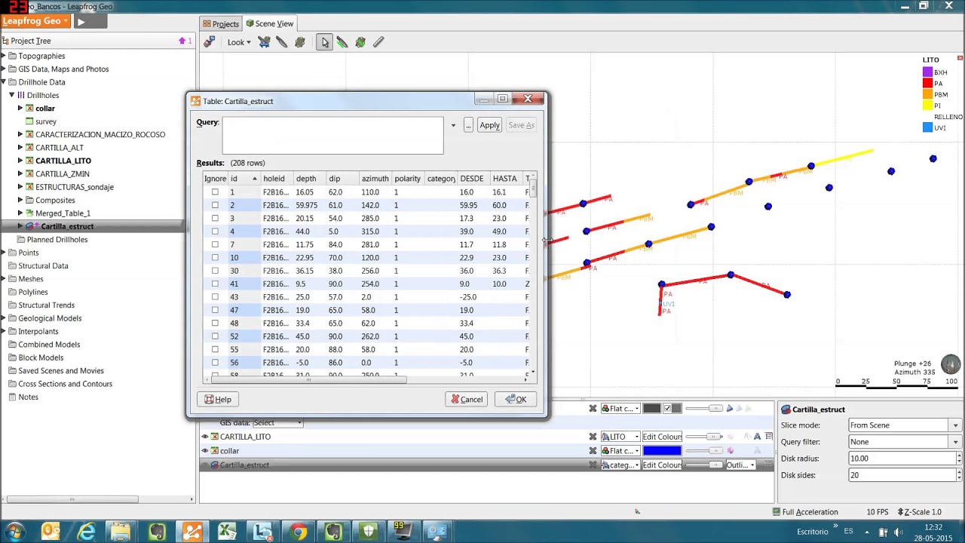This screenshot has height=543, width=965.
Task: Tick the Ignore checkbox for row id 30
Action: pos(215,271)
